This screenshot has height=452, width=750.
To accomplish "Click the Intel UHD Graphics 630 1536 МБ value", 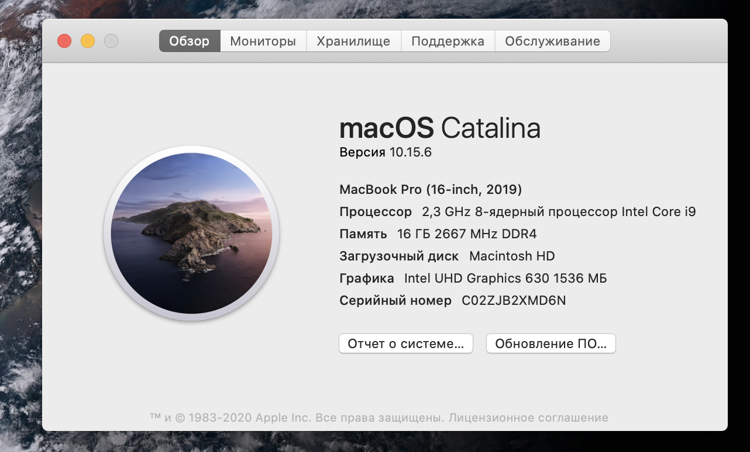I will (x=505, y=279).
